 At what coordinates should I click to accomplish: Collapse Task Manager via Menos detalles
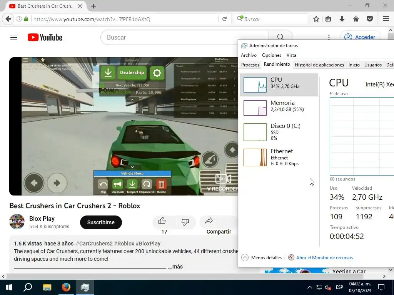262,258
